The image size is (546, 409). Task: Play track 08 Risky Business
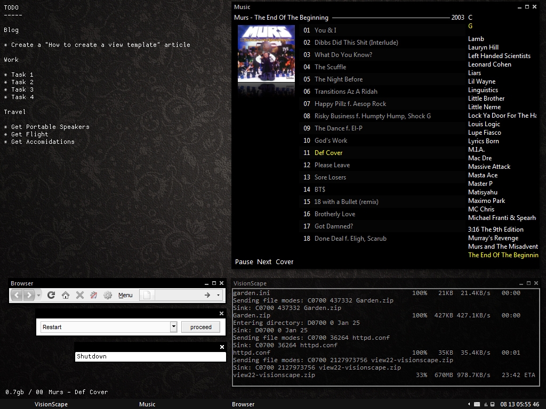(382, 116)
